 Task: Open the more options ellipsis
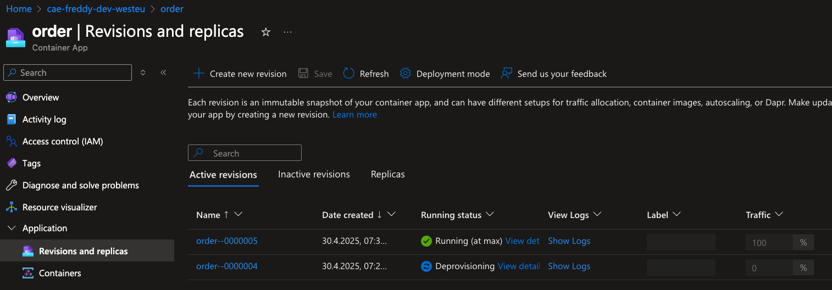[x=287, y=32]
